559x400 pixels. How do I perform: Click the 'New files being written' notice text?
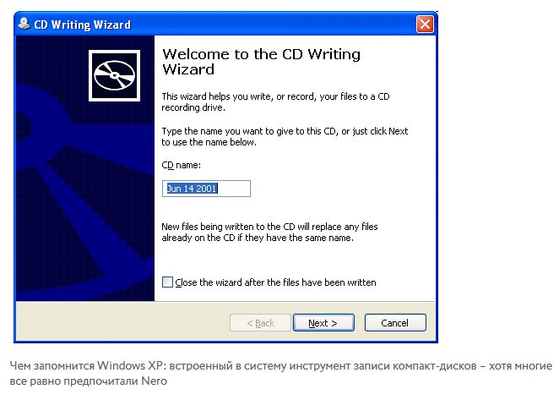(269, 233)
